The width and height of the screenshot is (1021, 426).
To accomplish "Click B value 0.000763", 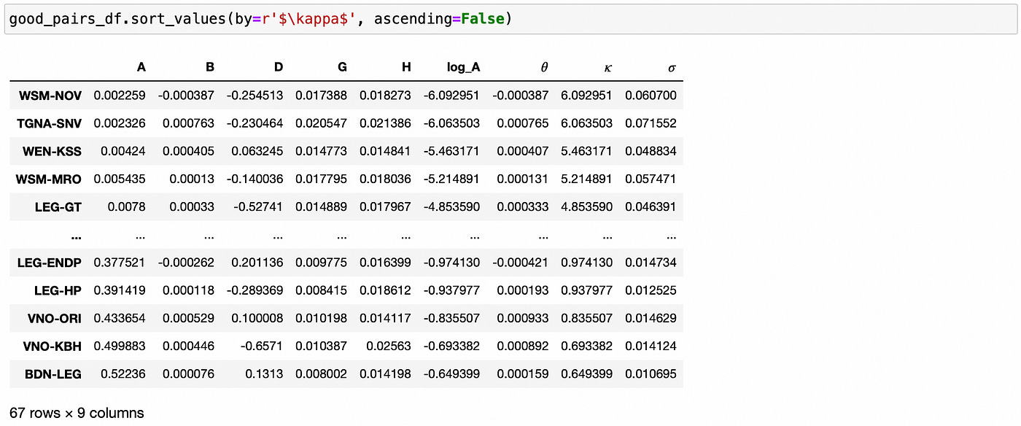I will click(189, 123).
